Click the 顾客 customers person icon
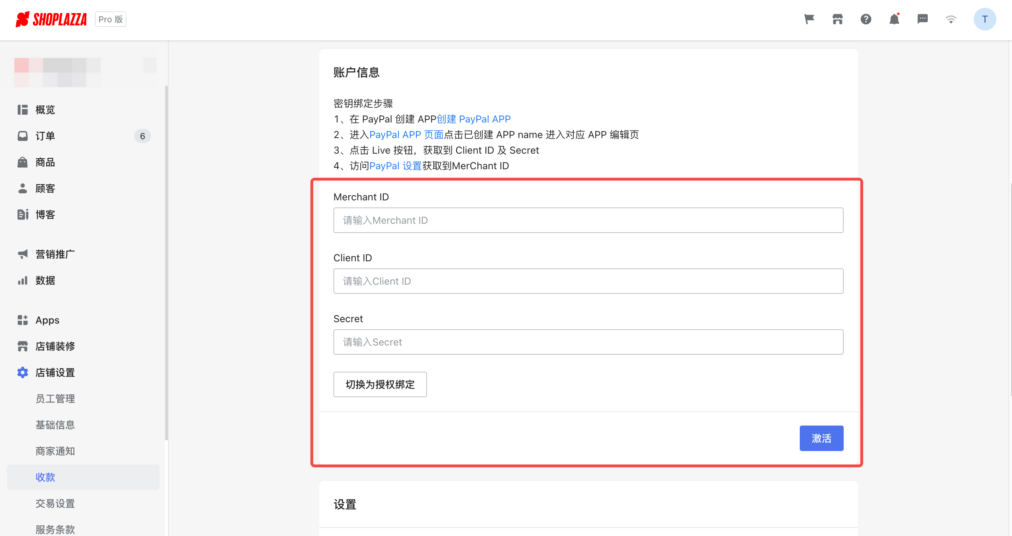This screenshot has width=1012, height=536. (22, 189)
